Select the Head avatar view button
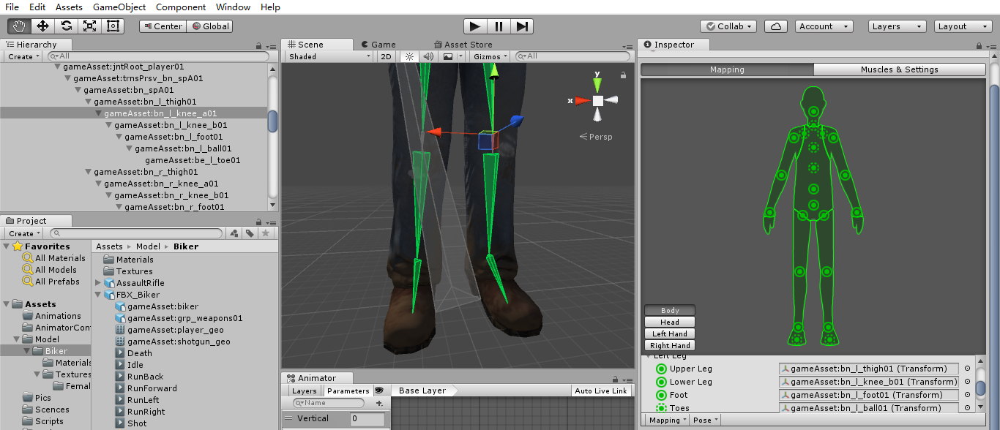 point(670,322)
